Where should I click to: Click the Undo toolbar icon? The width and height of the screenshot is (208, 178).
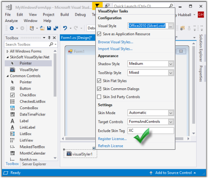click(65, 28)
